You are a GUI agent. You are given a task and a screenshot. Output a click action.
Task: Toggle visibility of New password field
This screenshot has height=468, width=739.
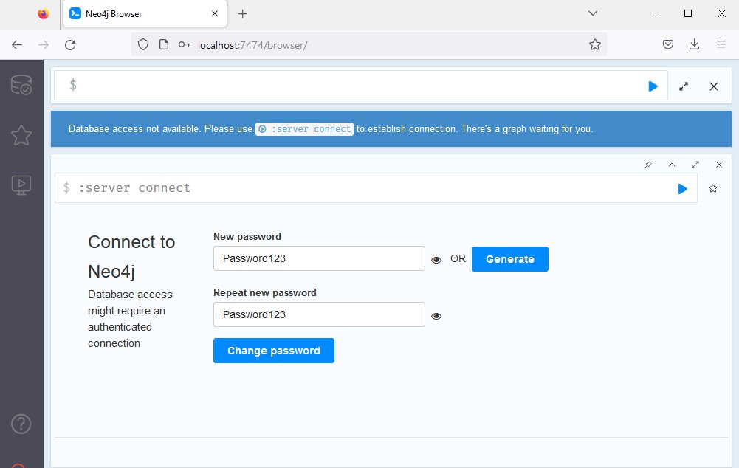(436, 260)
